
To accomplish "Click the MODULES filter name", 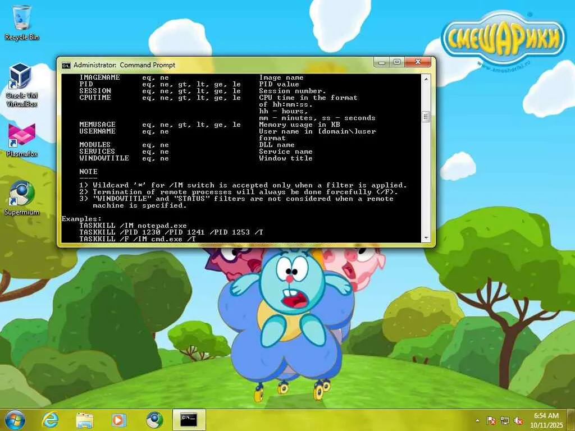I will 95,145.
